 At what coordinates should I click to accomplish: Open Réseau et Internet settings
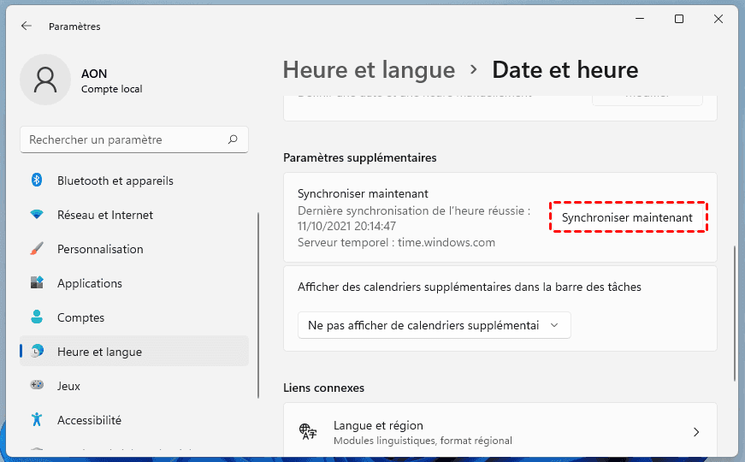click(x=134, y=215)
